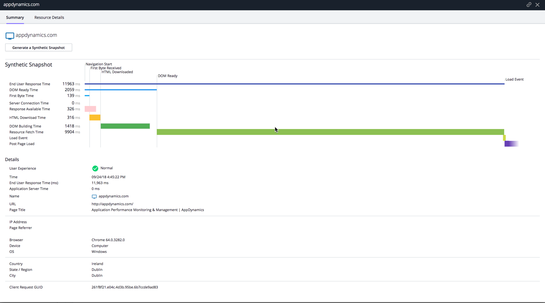Click the First Byte Time metric label
545x303 pixels.
(22, 96)
